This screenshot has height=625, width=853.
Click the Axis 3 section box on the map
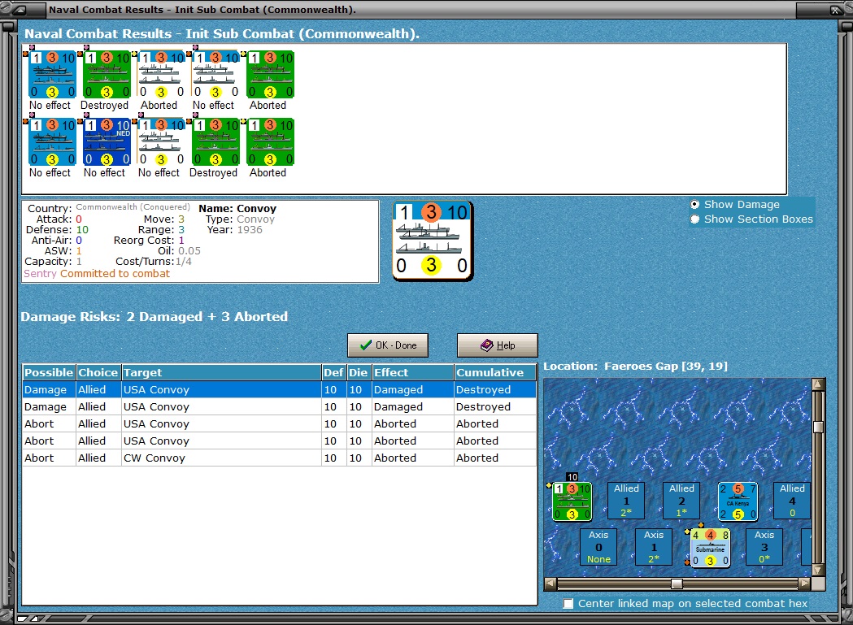(764, 547)
